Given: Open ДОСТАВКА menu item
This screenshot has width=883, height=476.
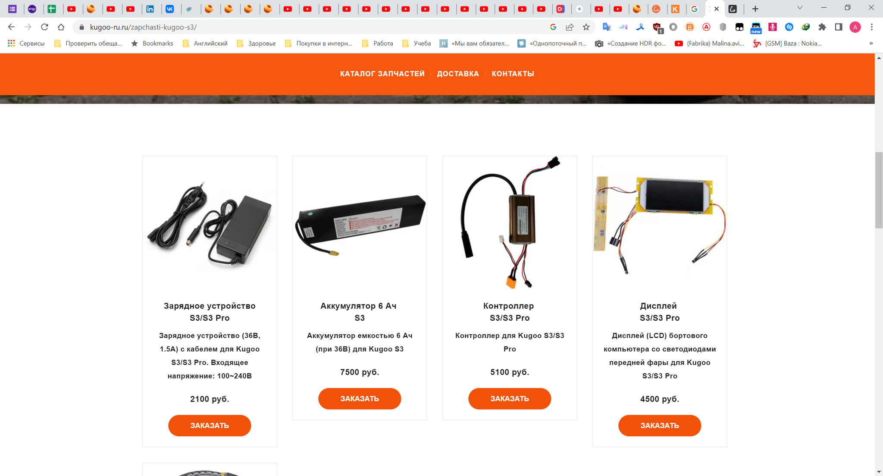Looking at the screenshot, I should (458, 74).
